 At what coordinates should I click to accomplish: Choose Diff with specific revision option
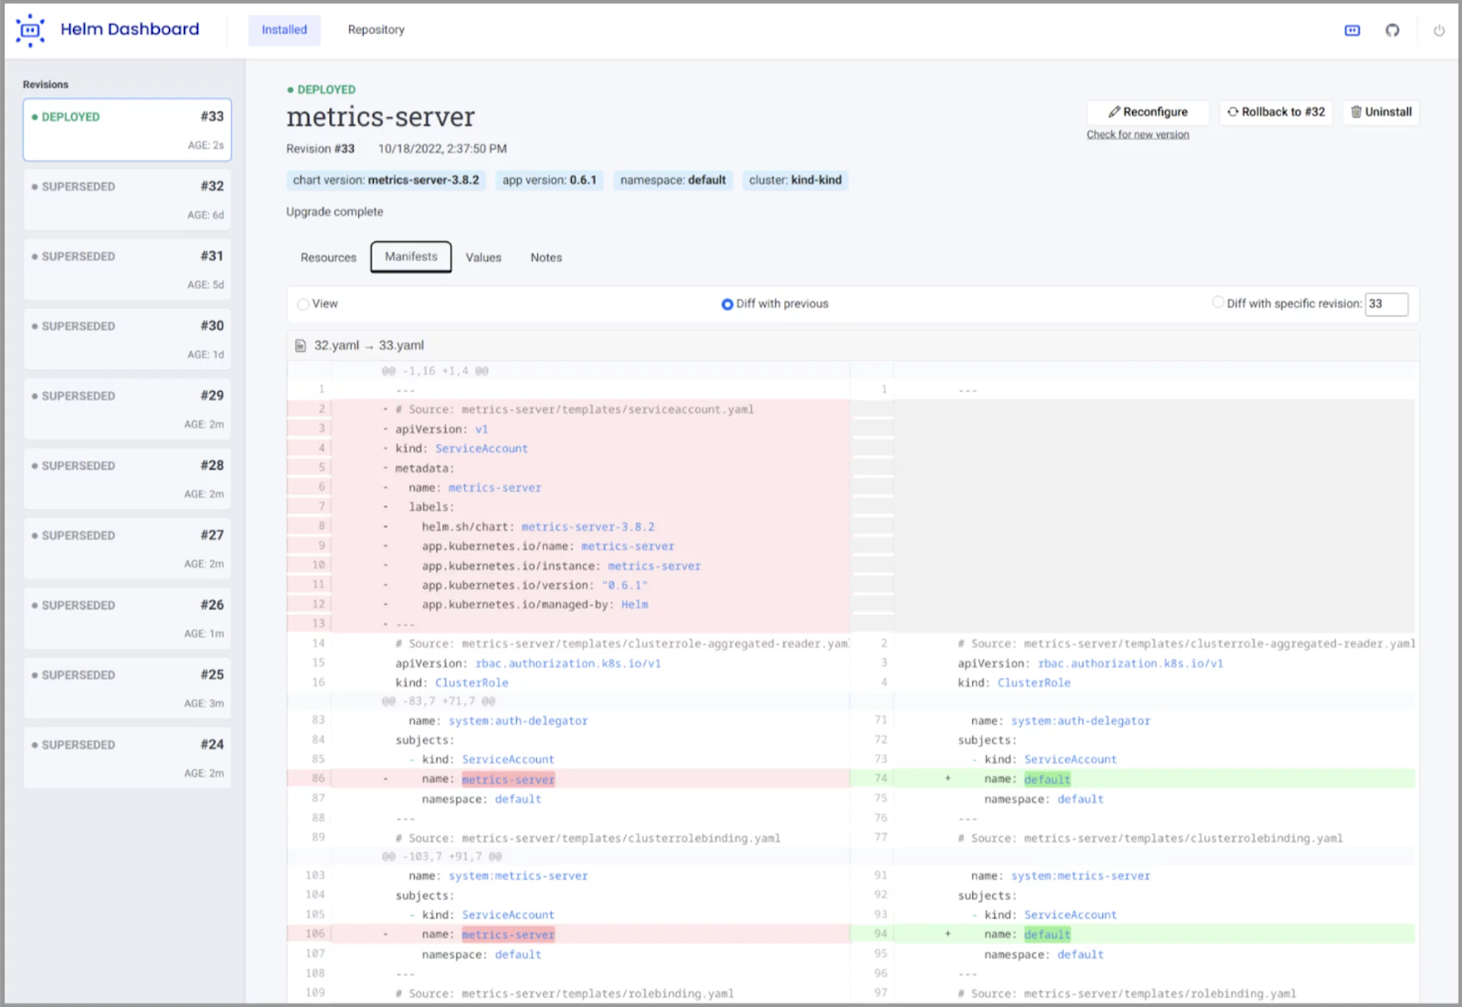coord(1218,302)
